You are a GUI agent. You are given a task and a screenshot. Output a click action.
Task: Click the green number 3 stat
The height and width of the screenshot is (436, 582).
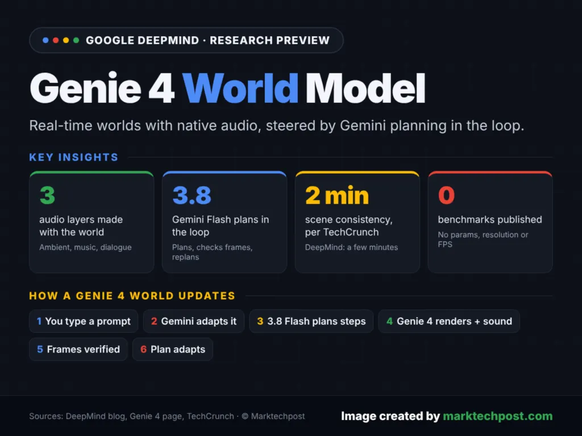(x=48, y=195)
